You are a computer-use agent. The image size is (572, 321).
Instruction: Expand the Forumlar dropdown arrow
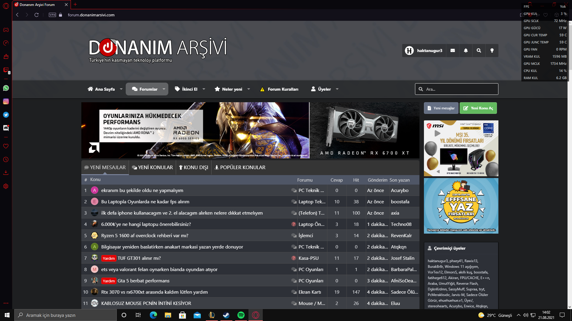[x=164, y=89]
